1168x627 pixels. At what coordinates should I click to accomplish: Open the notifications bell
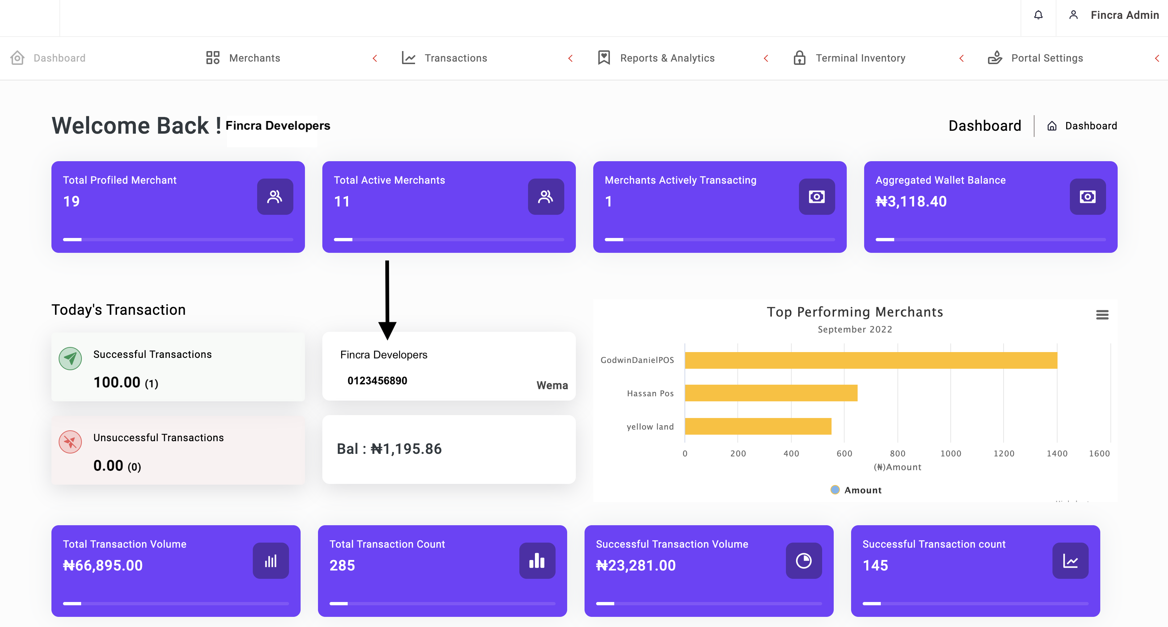pos(1038,16)
